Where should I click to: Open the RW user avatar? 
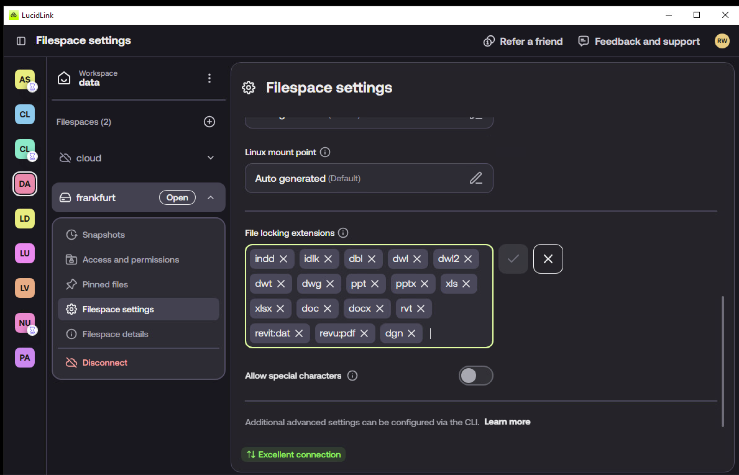[x=722, y=41]
